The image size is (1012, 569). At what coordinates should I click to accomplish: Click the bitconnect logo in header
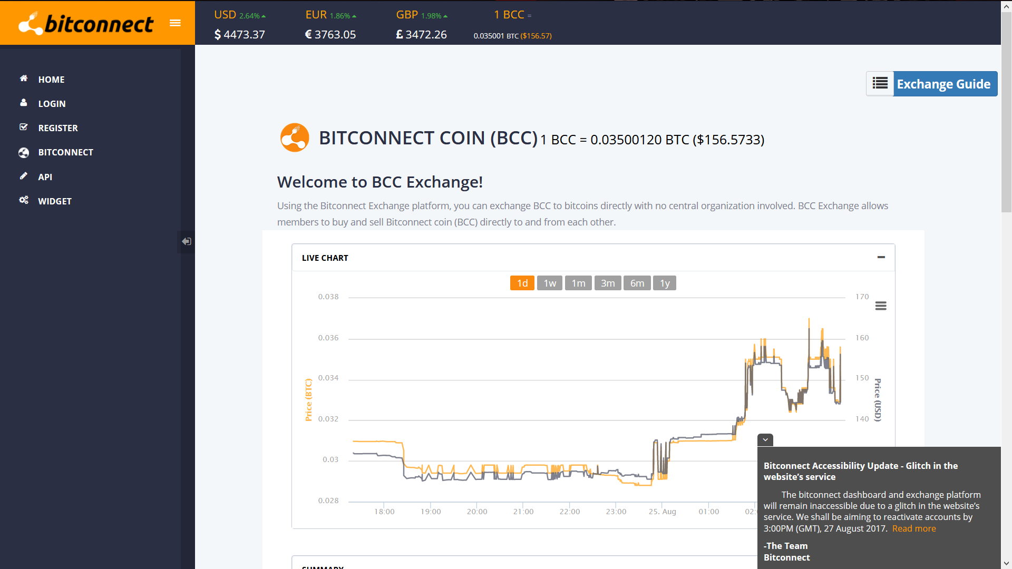pos(86,23)
